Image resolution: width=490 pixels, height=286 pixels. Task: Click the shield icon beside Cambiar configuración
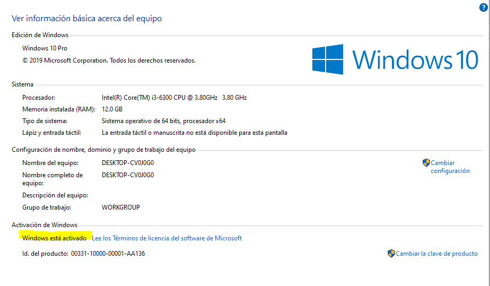(426, 163)
